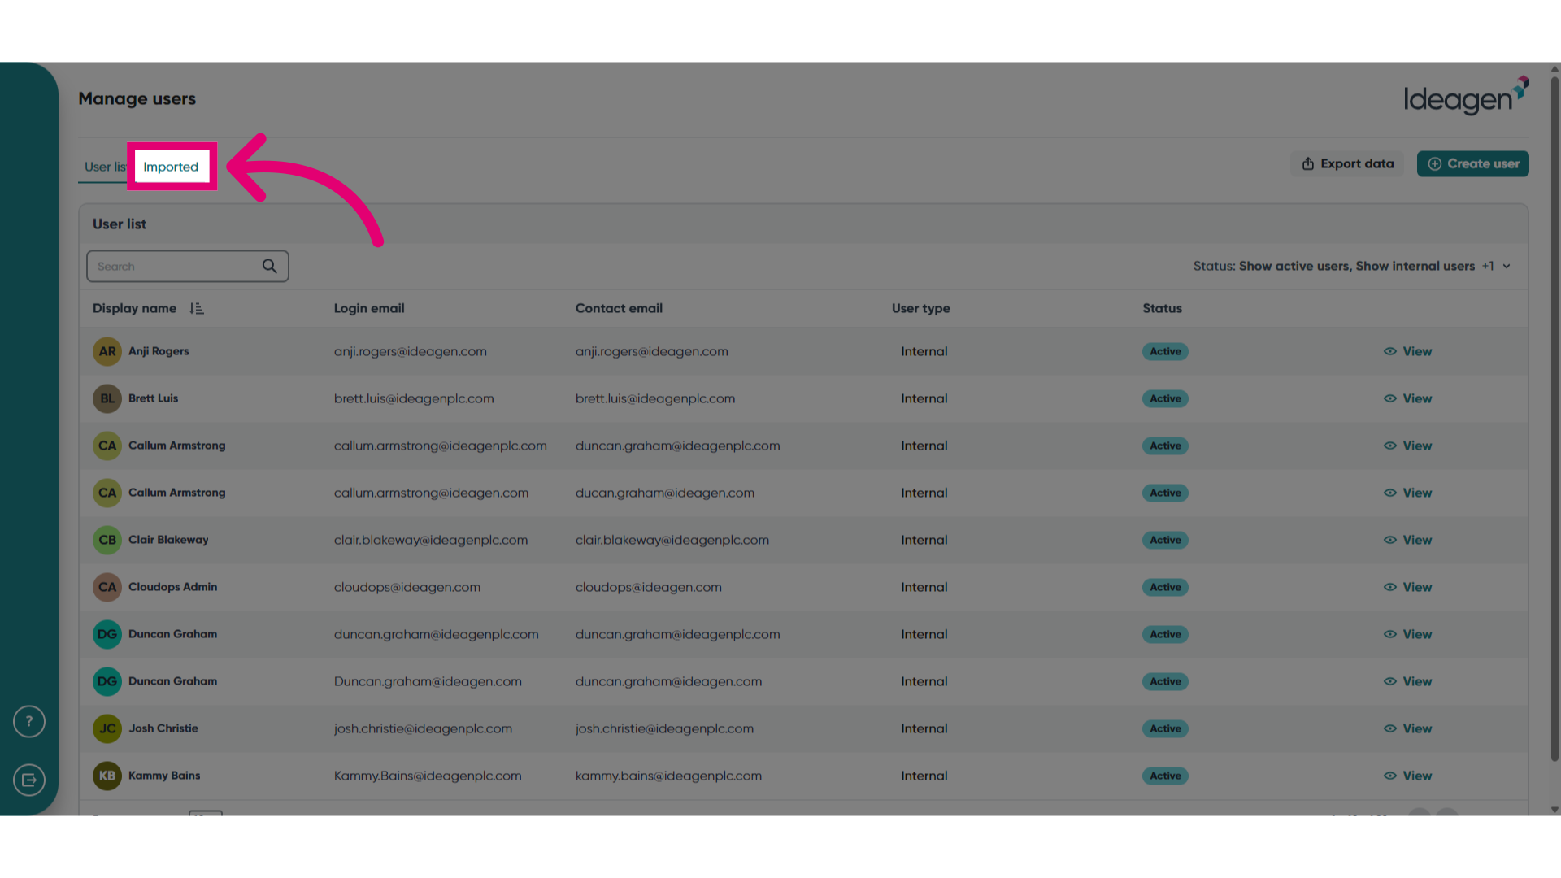Click Active badge for Anji Rogers

point(1165,351)
